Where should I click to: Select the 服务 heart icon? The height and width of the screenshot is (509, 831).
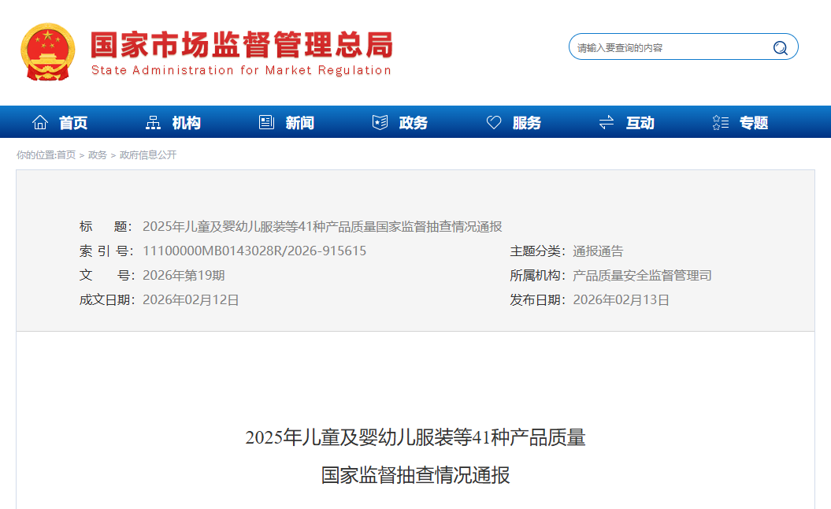click(x=494, y=122)
